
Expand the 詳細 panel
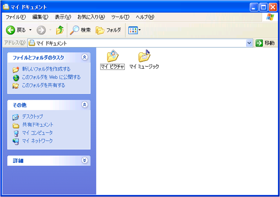pos(84,161)
